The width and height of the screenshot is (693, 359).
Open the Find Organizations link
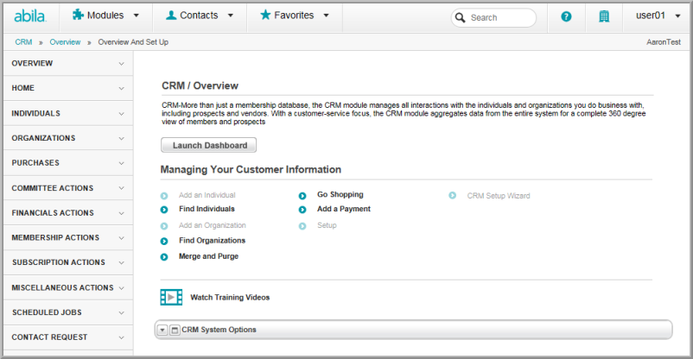(x=213, y=241)
